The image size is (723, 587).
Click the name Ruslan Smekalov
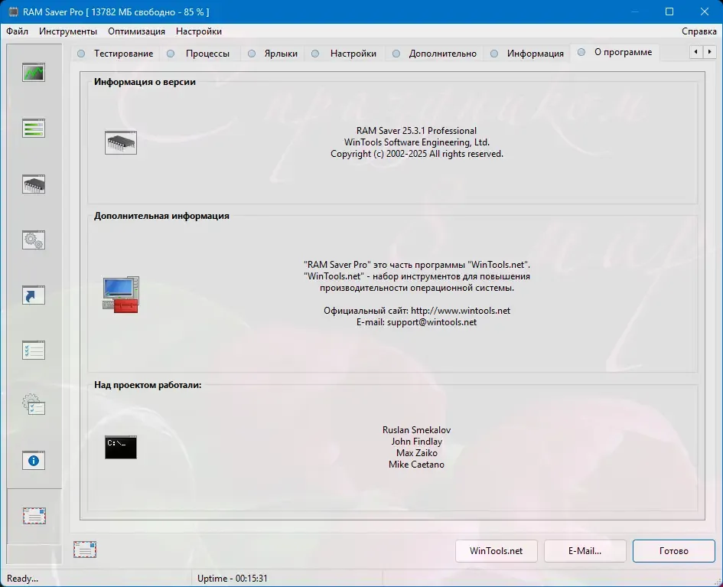click(x=416, y=430)
